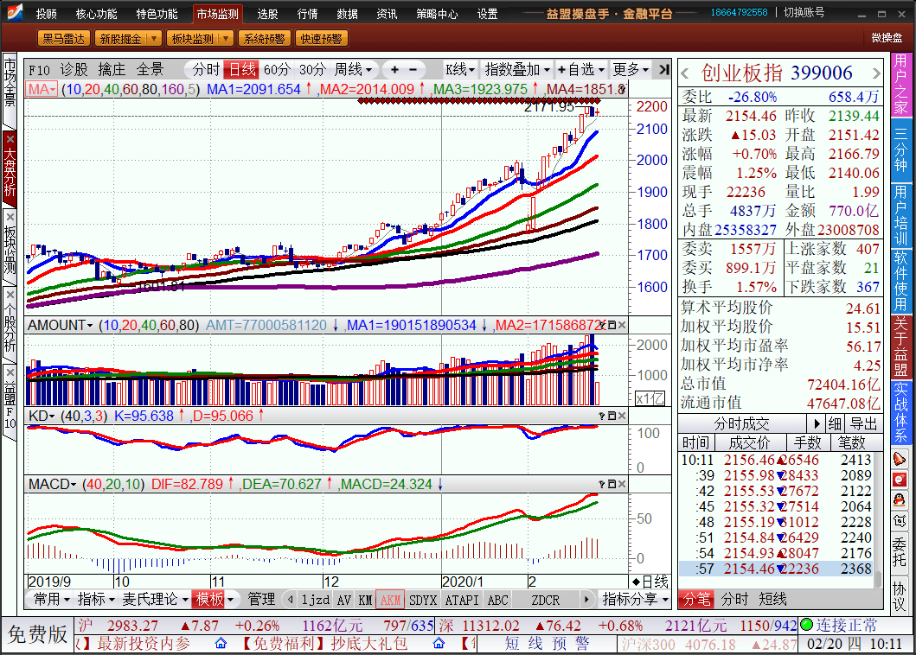Open the QQ penguin icon in sidebar

pyautogui.click(x=899, y=500)
